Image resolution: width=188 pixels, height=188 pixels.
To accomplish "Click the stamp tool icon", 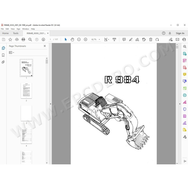I will pos(144,39).
